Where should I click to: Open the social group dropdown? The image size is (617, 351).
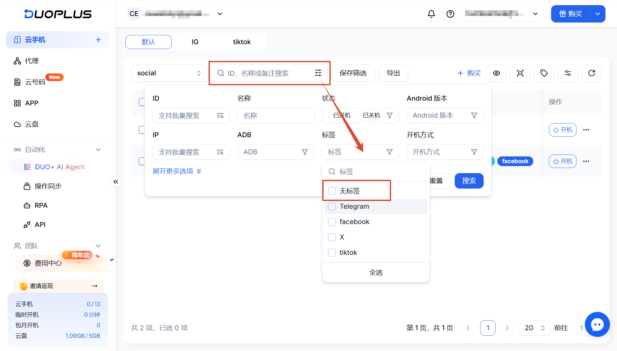click(169, 73)
